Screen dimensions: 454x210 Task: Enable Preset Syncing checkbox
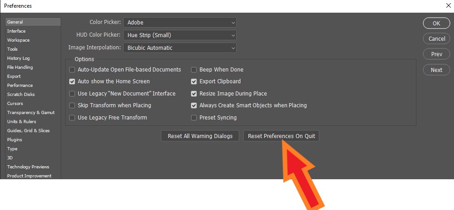pos(194,118)
